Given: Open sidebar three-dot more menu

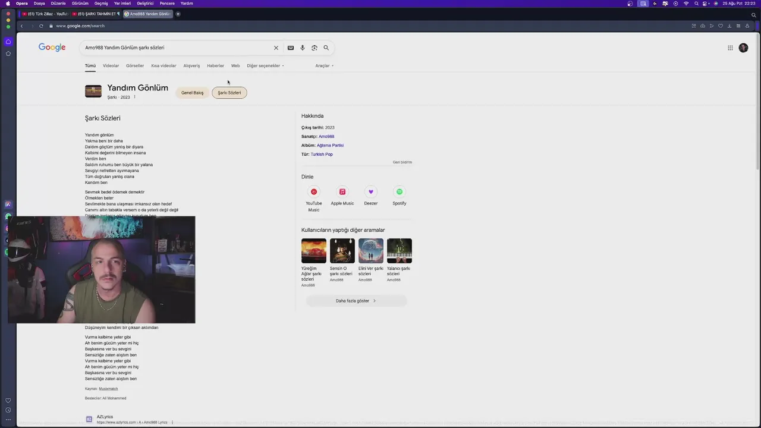Looking at the screenshot, I should pyautogui.click(x=8, y=420).
